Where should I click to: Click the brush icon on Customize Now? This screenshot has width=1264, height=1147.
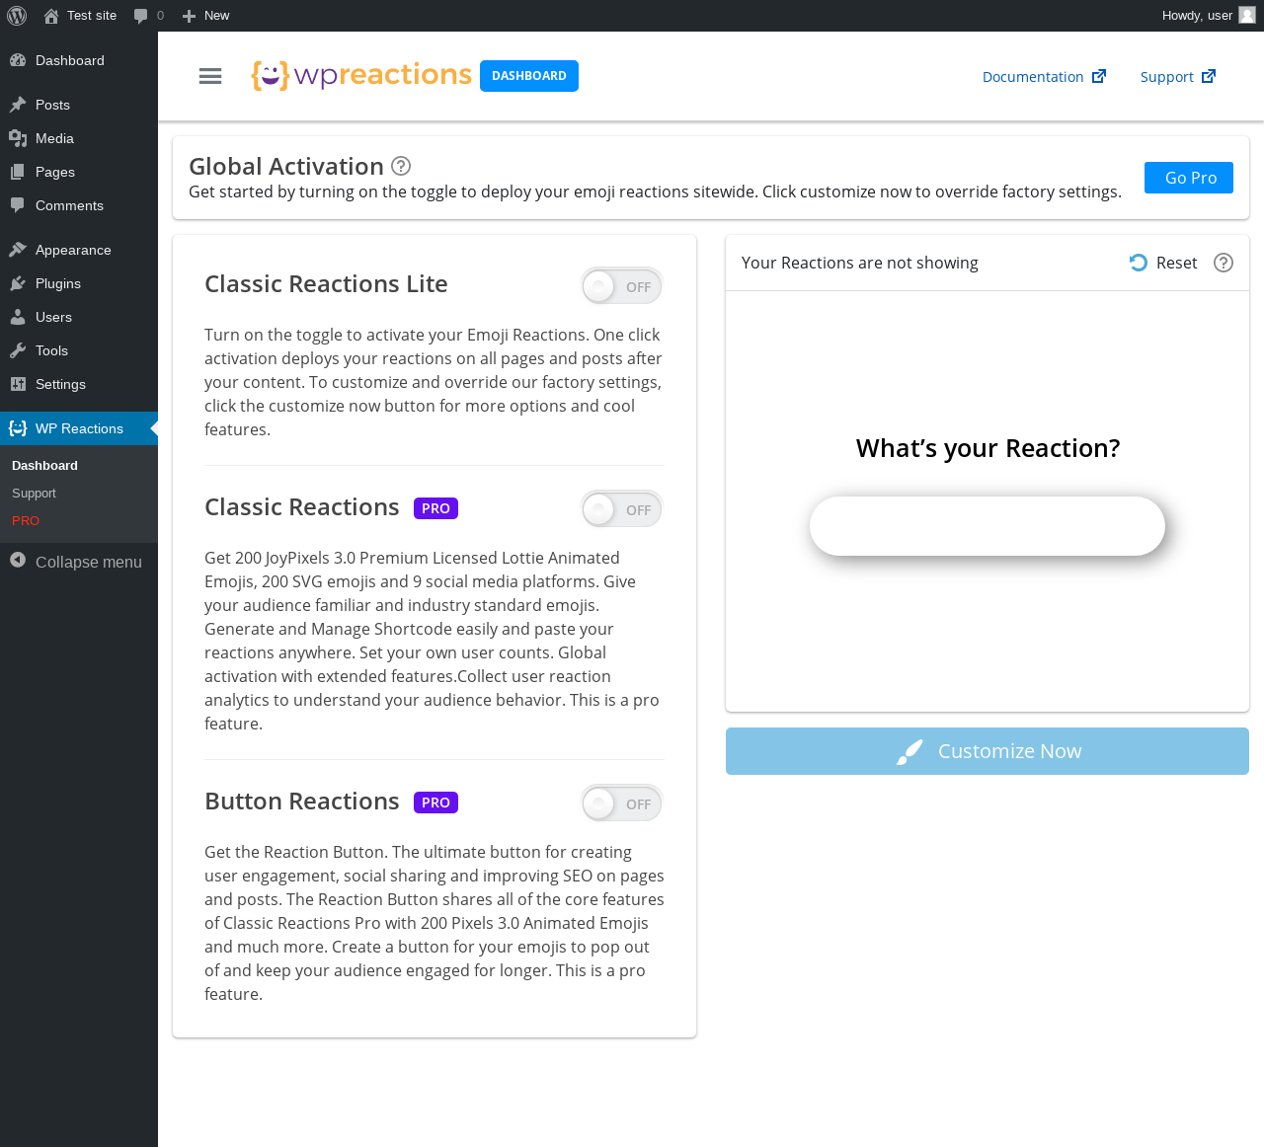[909, 751]
